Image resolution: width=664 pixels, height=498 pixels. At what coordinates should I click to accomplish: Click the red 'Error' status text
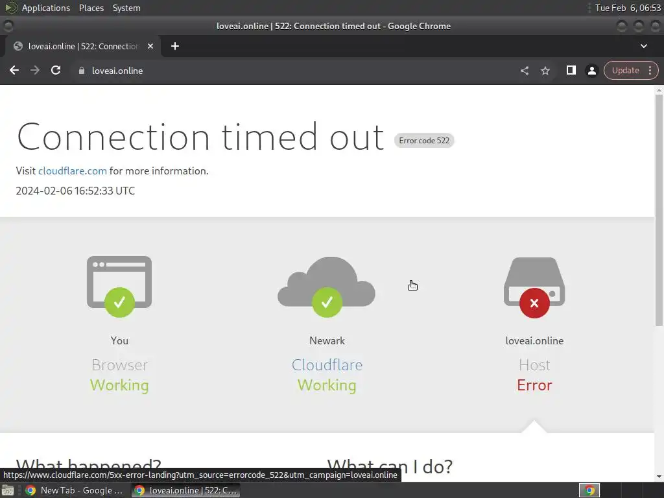pyautogui.click(x=534, y=385)
